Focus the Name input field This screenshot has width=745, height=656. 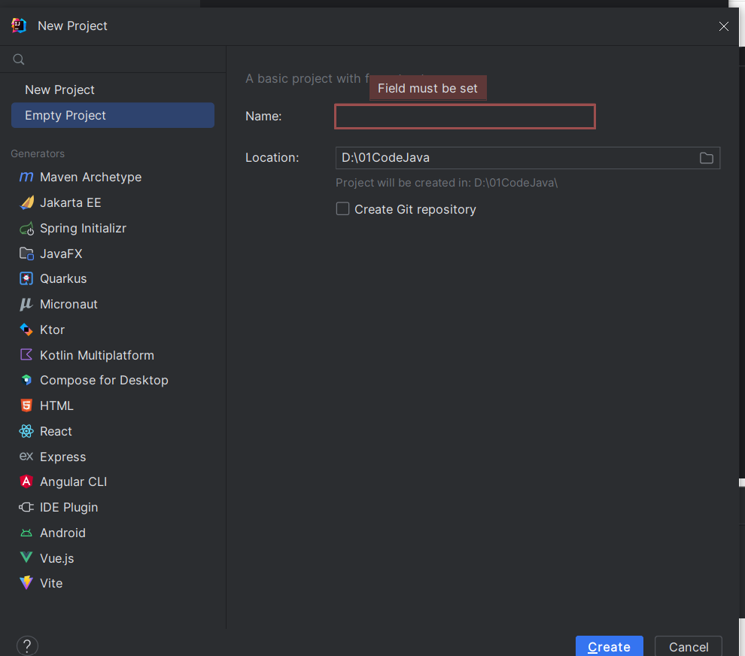(464, 117)
